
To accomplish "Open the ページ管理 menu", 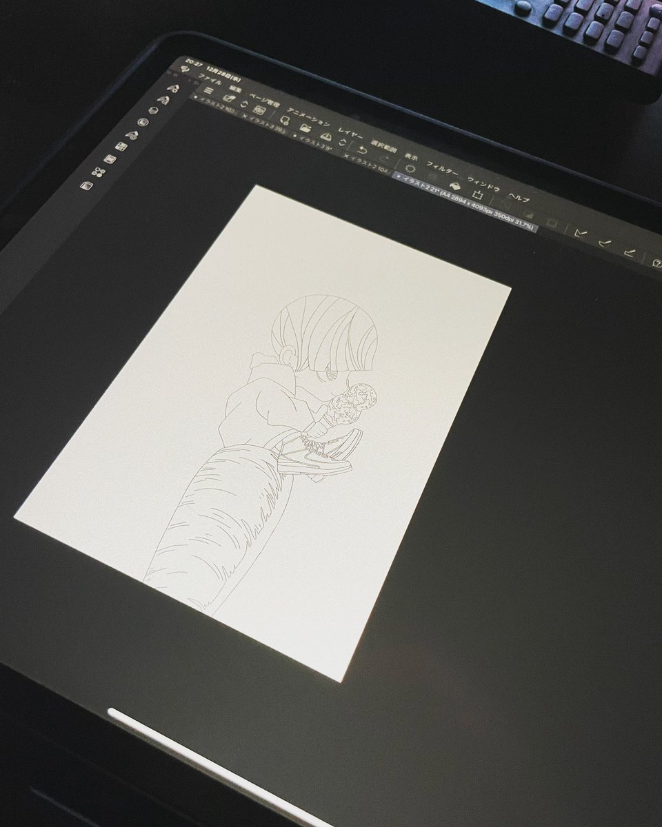I will pyautogui.click(x=265, y=101).
